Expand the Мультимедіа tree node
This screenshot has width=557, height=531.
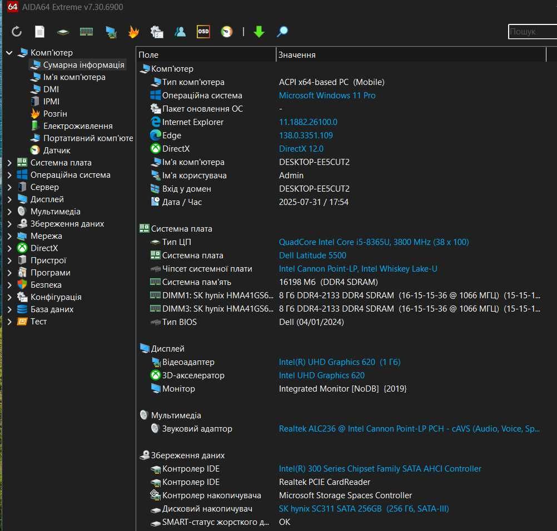pyautogui.click(x=9, y=212)
